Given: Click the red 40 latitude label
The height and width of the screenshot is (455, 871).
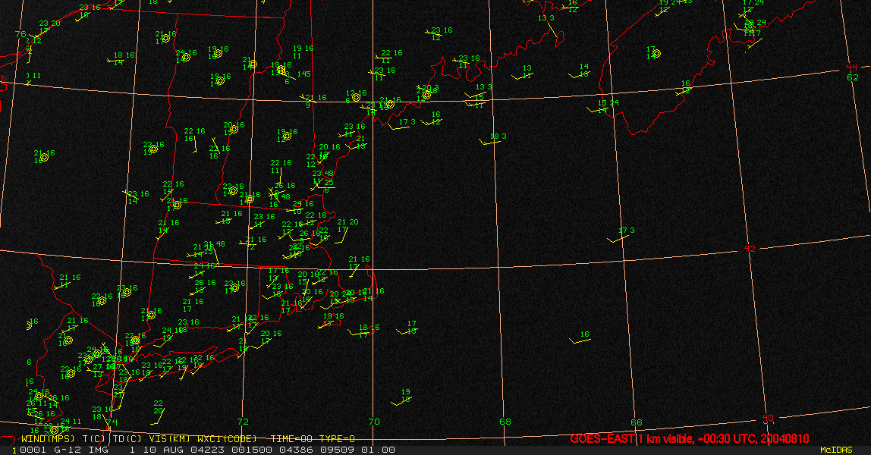Looking at the screenshot, I should pyautogui.click(x=768, y=418).
